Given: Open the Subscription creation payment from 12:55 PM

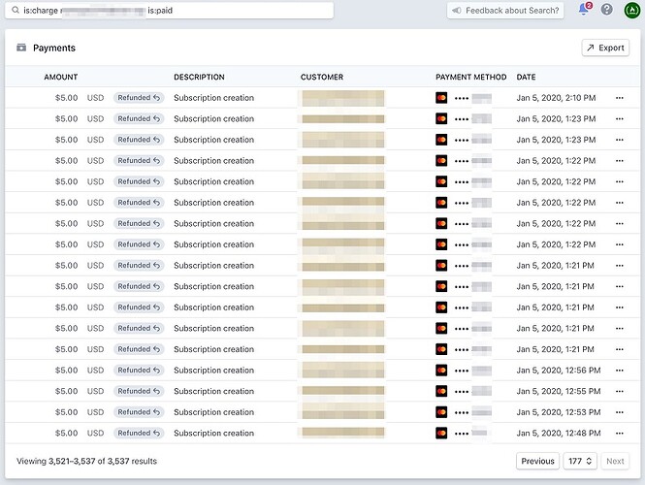Looking at the screenshot, I should tap(213, 392).
